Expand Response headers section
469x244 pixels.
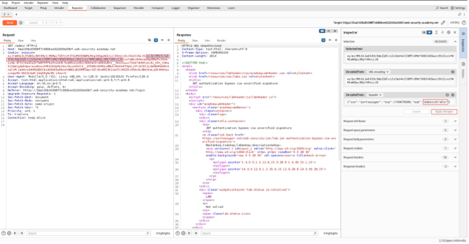pos(455,166)
